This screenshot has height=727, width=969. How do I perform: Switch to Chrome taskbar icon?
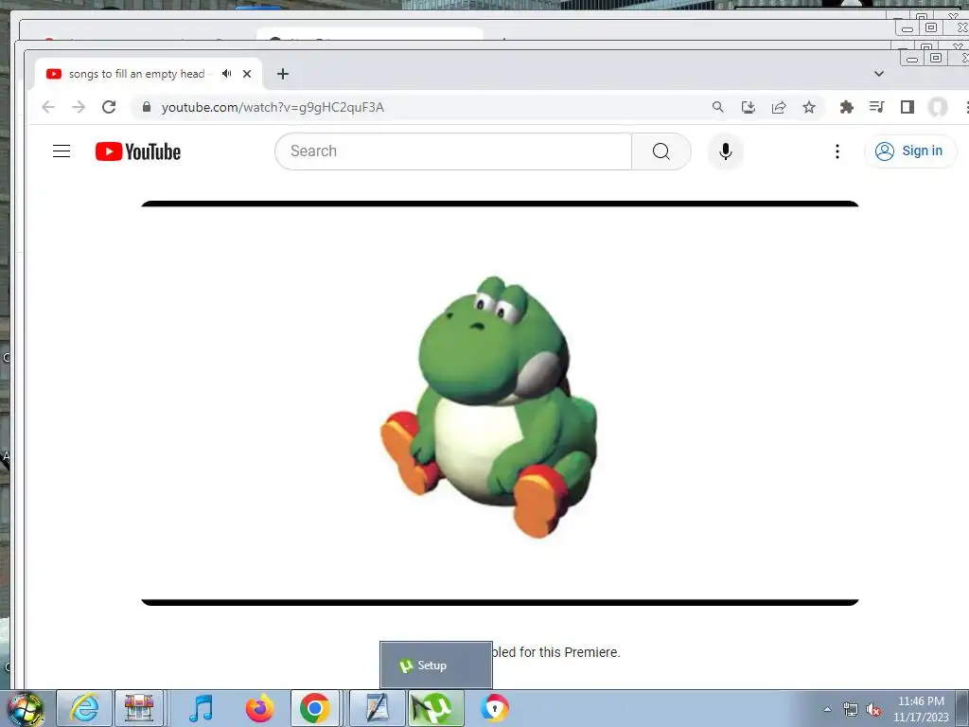[x=314, y=708]
